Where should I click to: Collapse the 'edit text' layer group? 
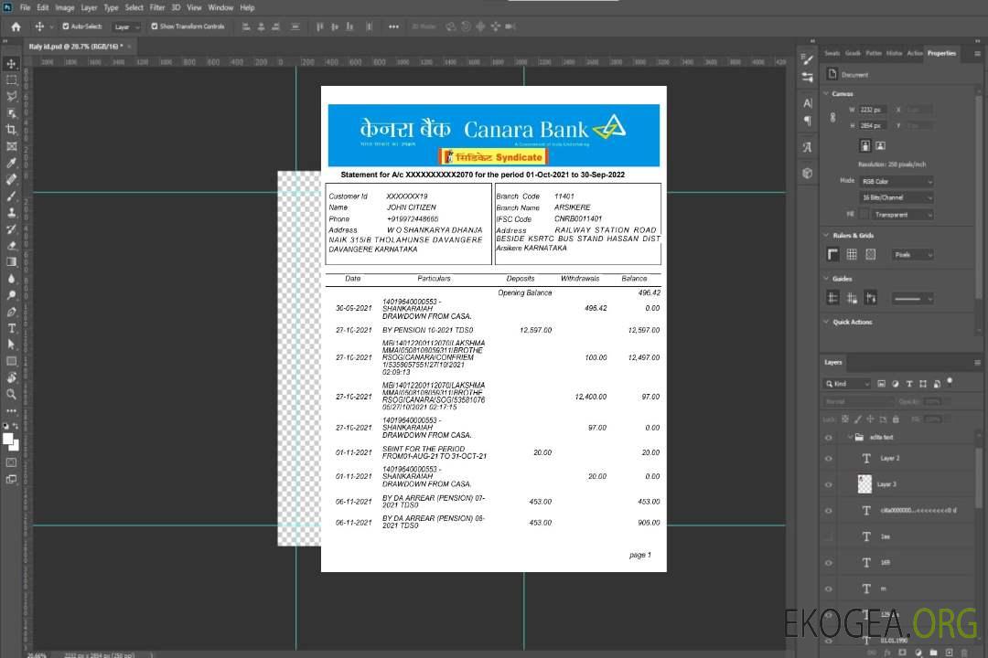pos(849,437)
